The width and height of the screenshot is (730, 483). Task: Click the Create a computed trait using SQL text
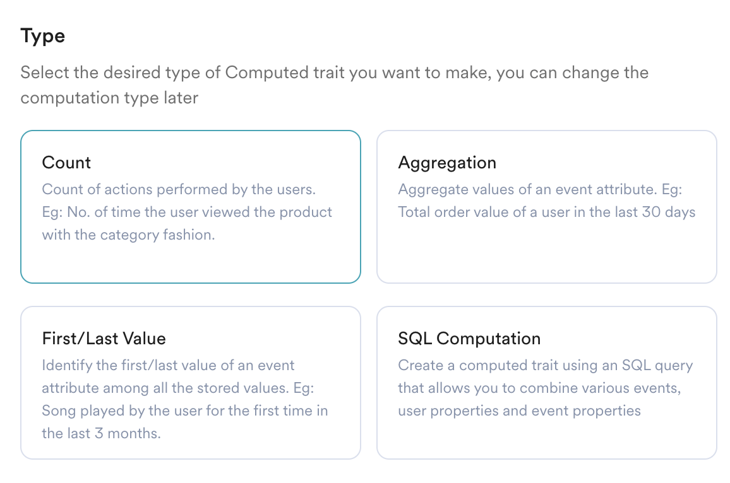coord(545,388)
